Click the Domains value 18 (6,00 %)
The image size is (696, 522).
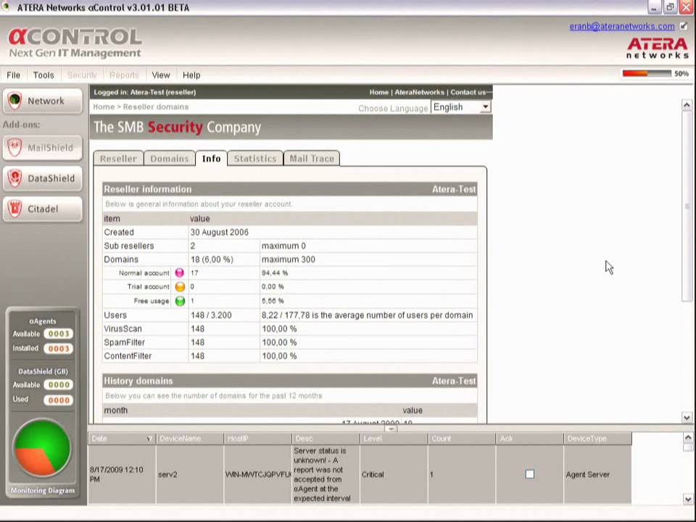click(x=212, y=260)
